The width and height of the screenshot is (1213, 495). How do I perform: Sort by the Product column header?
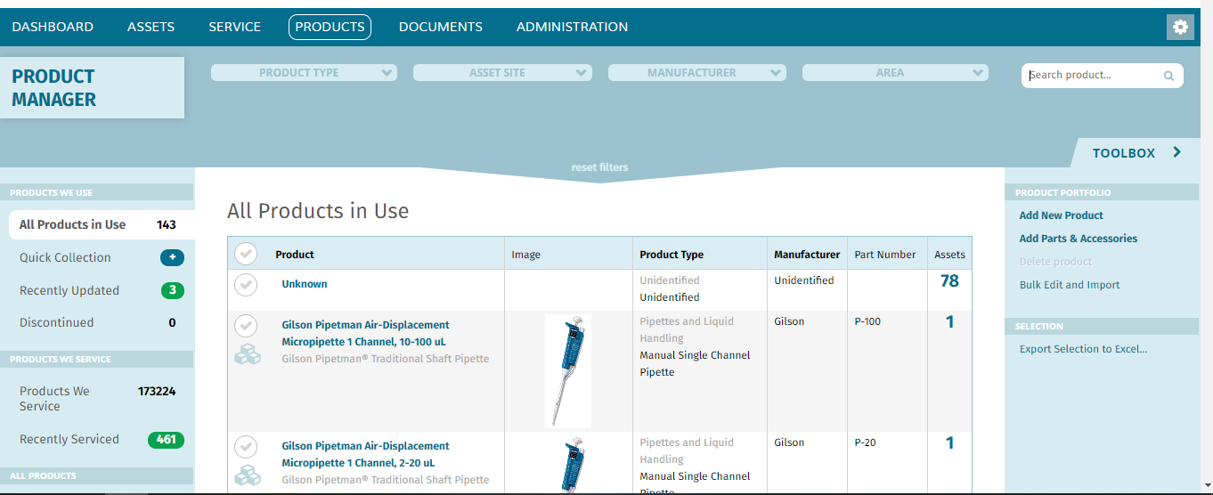(295, 255)
